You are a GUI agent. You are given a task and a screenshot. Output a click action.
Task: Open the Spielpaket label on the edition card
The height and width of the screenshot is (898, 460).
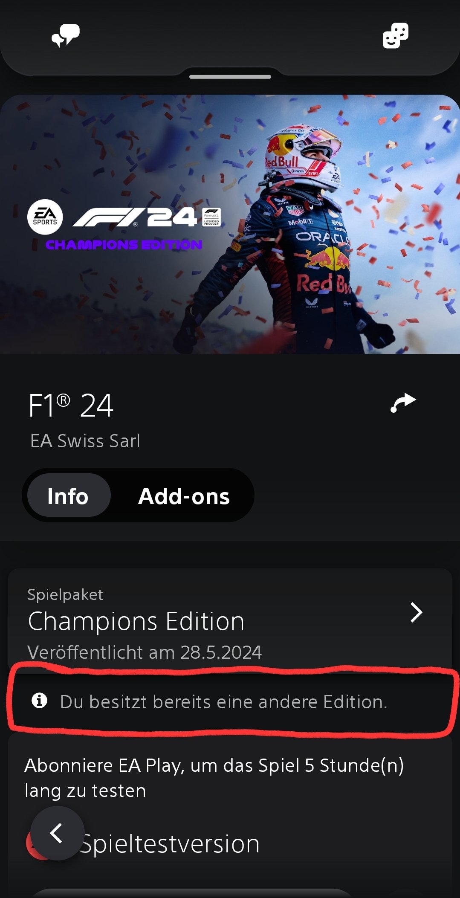[65, 594]
